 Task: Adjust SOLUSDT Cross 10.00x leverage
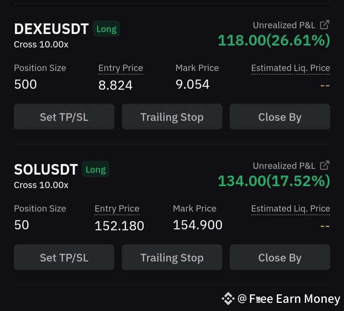41,185
